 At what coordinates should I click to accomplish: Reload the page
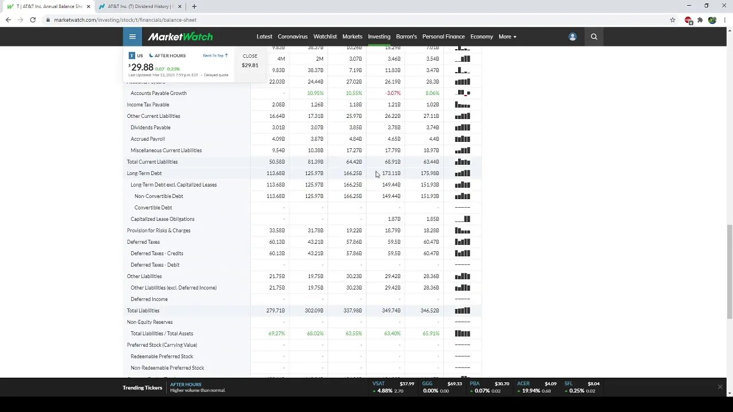click(x=33, y=19)
